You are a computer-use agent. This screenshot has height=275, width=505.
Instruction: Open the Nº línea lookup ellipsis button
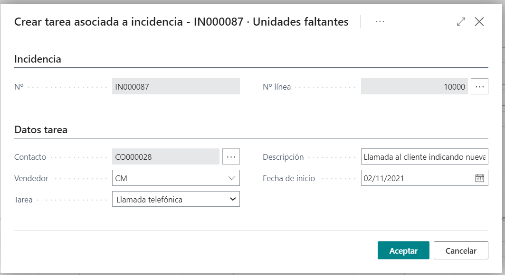pos(479,87)
